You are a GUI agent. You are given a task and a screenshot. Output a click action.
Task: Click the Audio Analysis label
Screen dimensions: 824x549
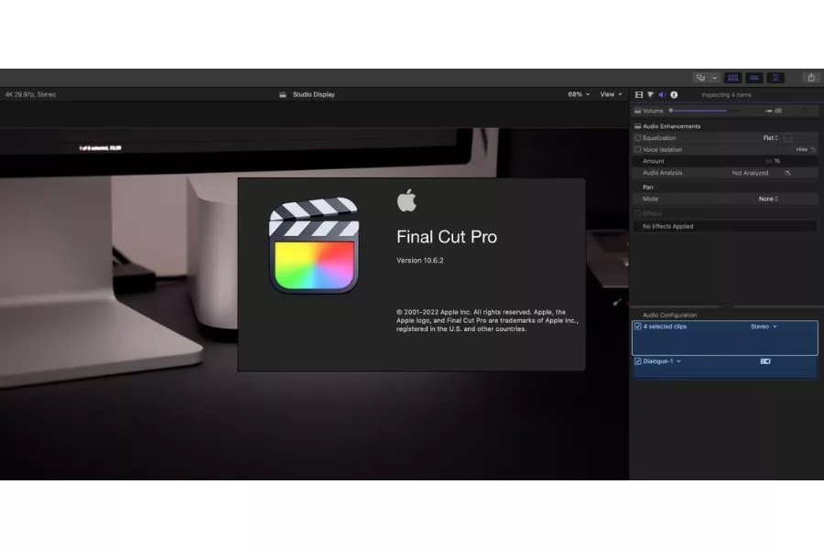(x=662, y=173)
